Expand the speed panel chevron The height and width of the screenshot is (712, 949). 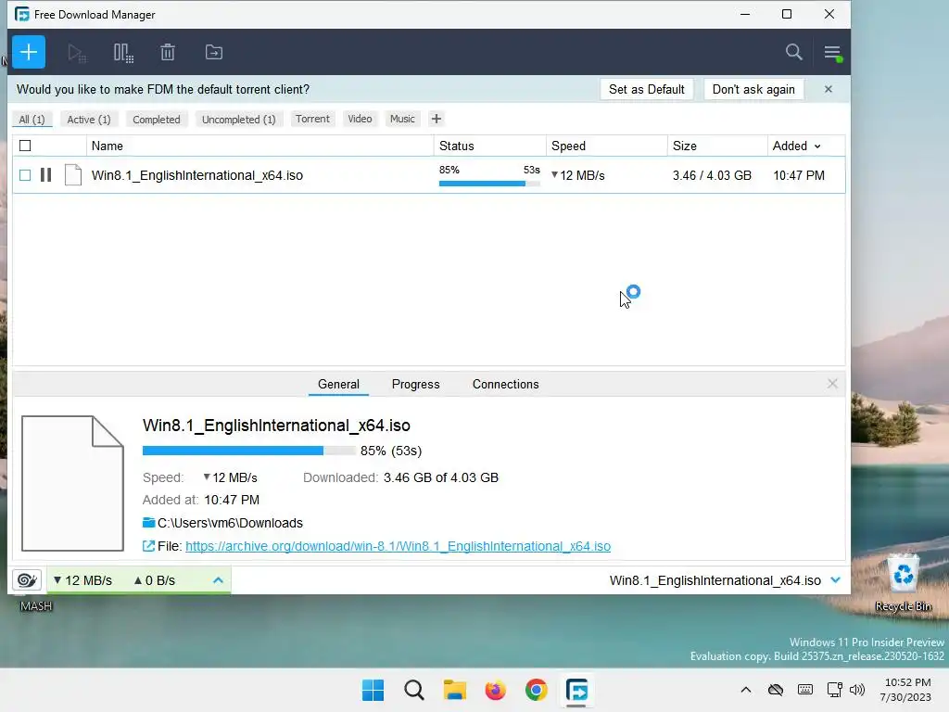pyautogui.click(x=218, y=580)
